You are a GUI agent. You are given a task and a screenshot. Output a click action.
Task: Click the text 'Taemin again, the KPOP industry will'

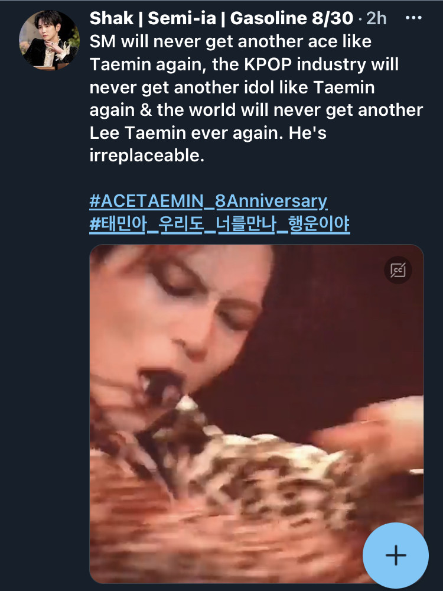244,64
